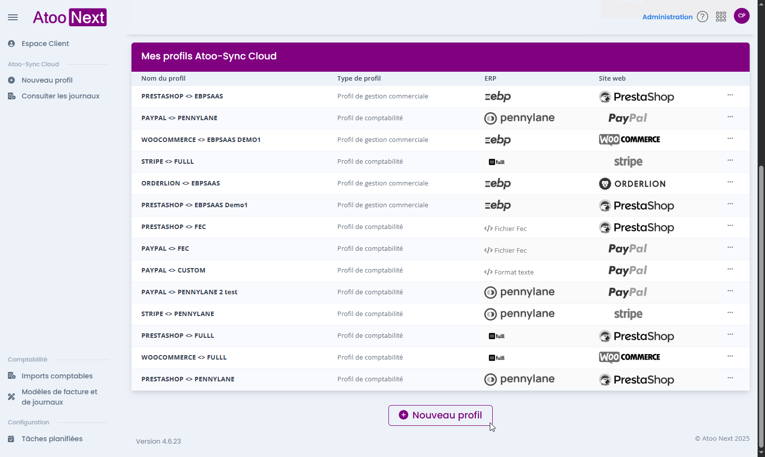Open actions menu for PAYPAL <> CUSTOM
The height and width of the screenshot is (457, 765).
point(730,269)
